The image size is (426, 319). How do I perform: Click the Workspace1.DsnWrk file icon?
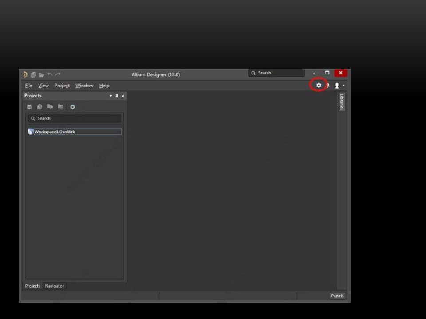point(31,132)
